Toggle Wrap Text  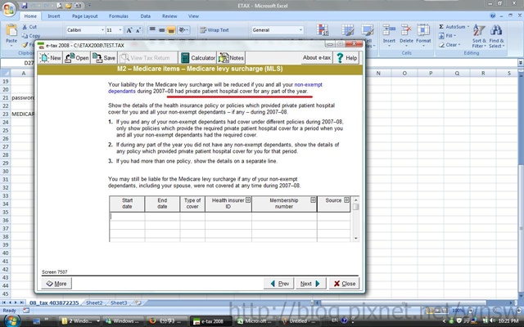pos(215,30)
